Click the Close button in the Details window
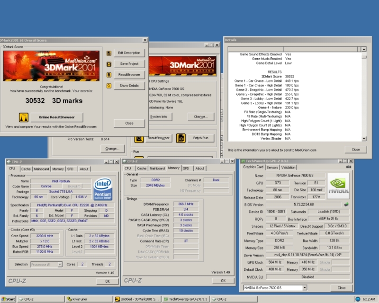Screen dimensions: 379x303 click(x=356, y=150)
